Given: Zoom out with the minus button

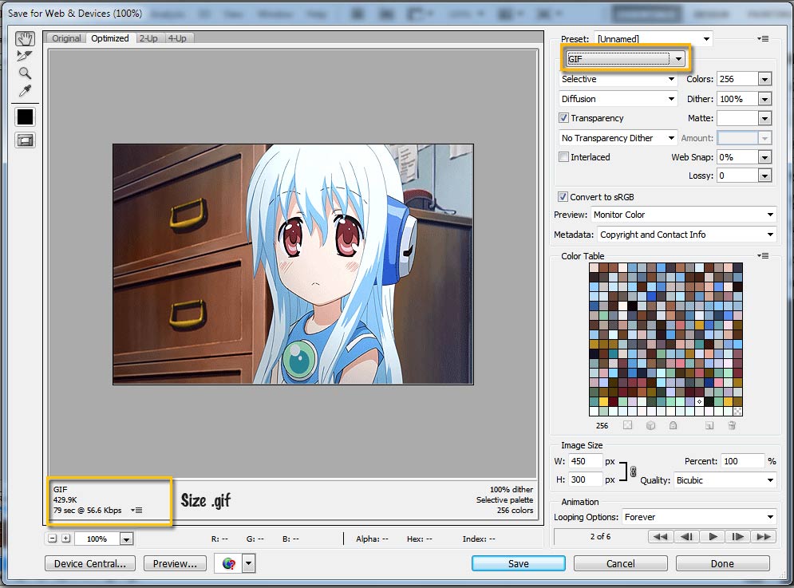Looking at the screenshot, I should click(x=53, y=539).
